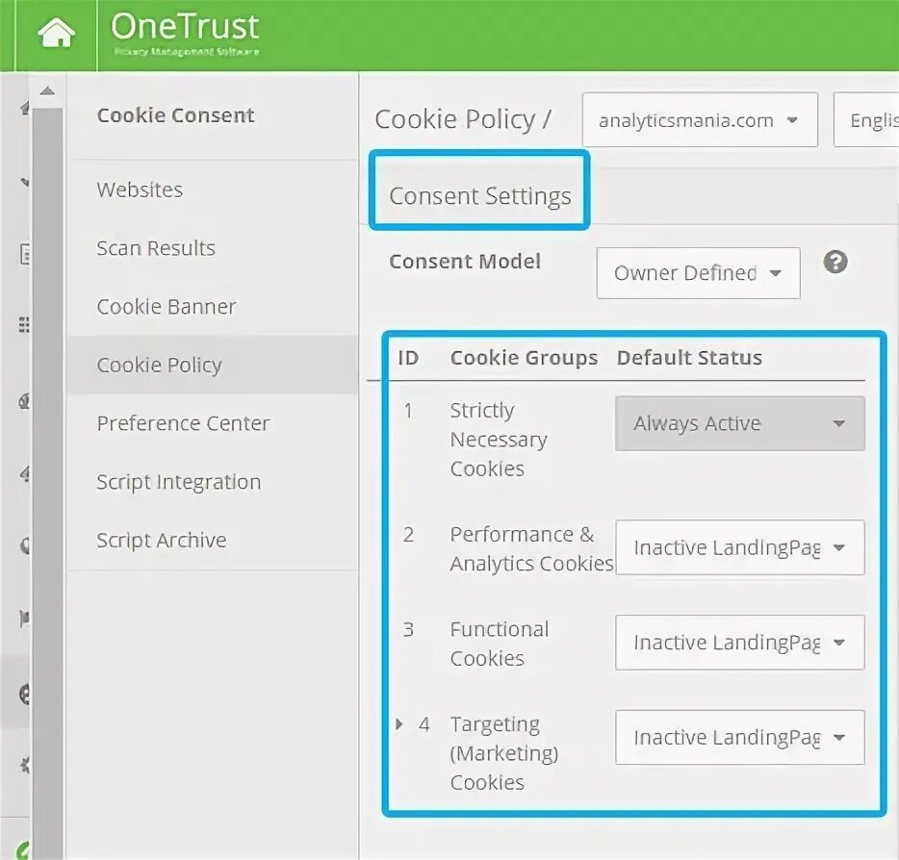The height and width of the screenshot is (860, 899).
Task: Open Always Active status dropdown
Action: tap(739, 423)
